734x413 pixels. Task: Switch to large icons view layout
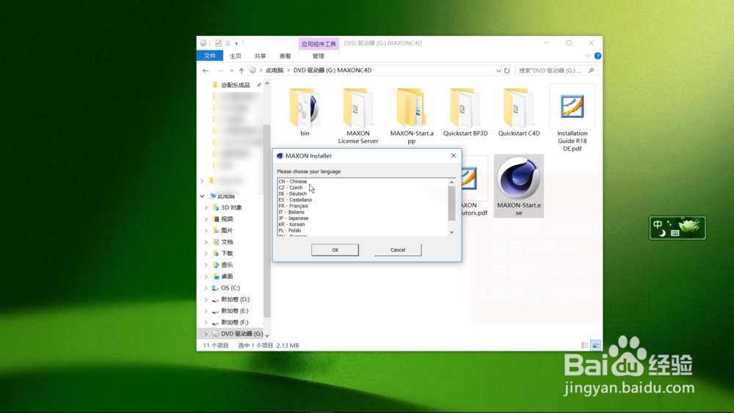pos(595,346)
